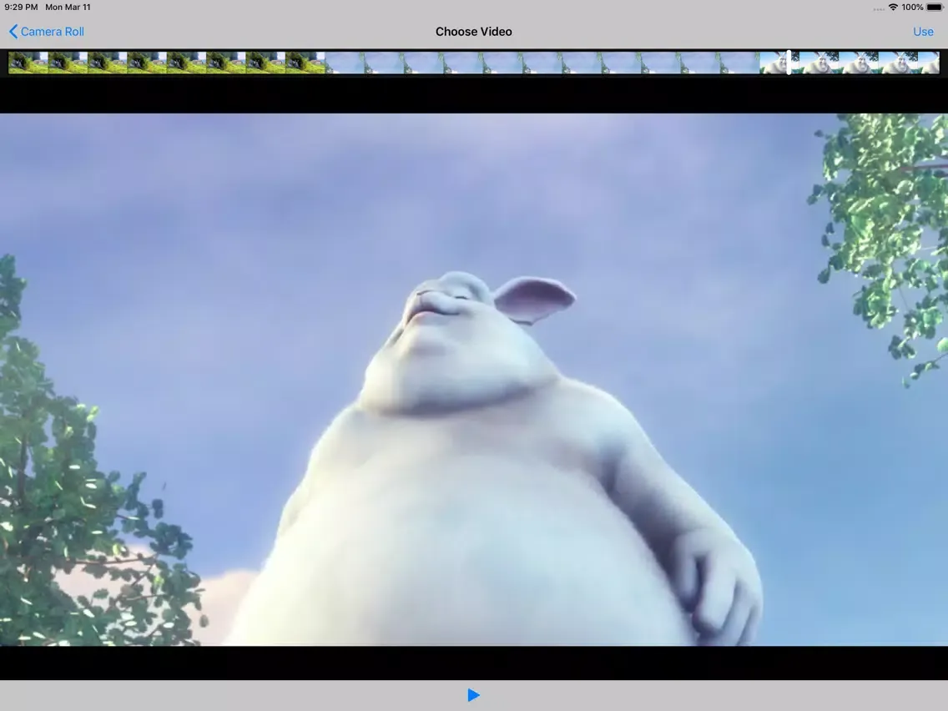The height and width of the screenshot is (711, 948).
Task: Tap the bunny video preview
Action: pyautogui.click(x=474, y=380)
